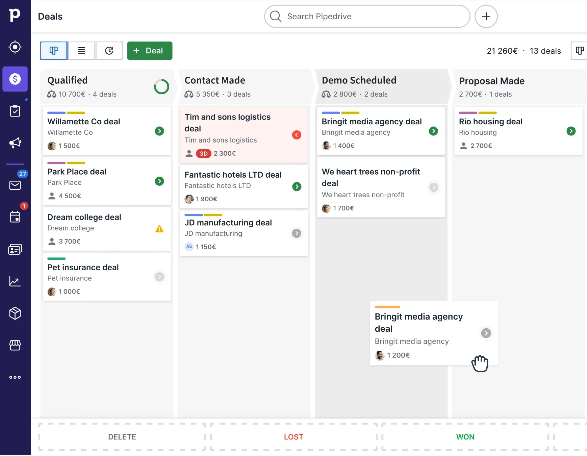Screen dimensions: 587x456
Task: Open the We heart trees non-profit deal card
Action: (x=381, y=188)
